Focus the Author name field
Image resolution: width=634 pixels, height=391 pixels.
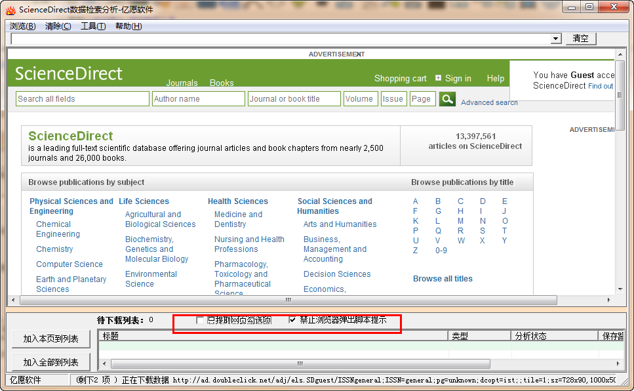[199, 99]
